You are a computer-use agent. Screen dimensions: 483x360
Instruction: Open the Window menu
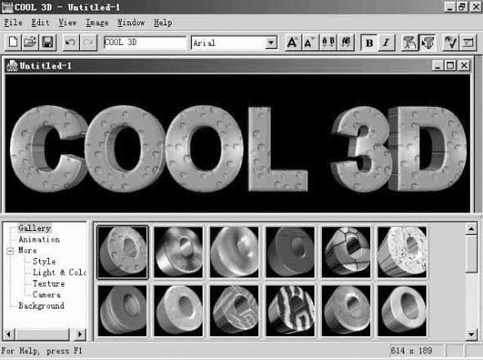coord(131,23)
